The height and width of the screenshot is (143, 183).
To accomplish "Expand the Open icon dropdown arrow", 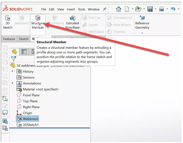I will [x=144, y=9].
